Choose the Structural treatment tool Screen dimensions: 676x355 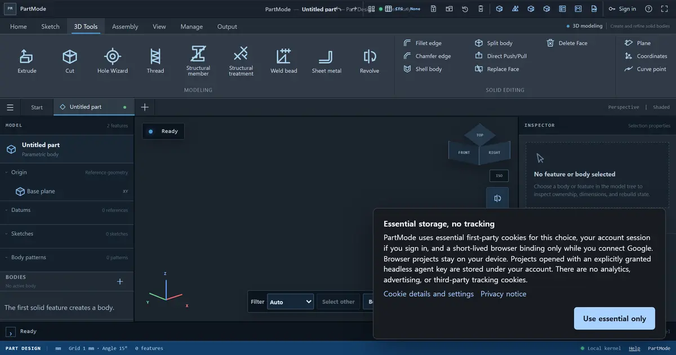[241, 61]
